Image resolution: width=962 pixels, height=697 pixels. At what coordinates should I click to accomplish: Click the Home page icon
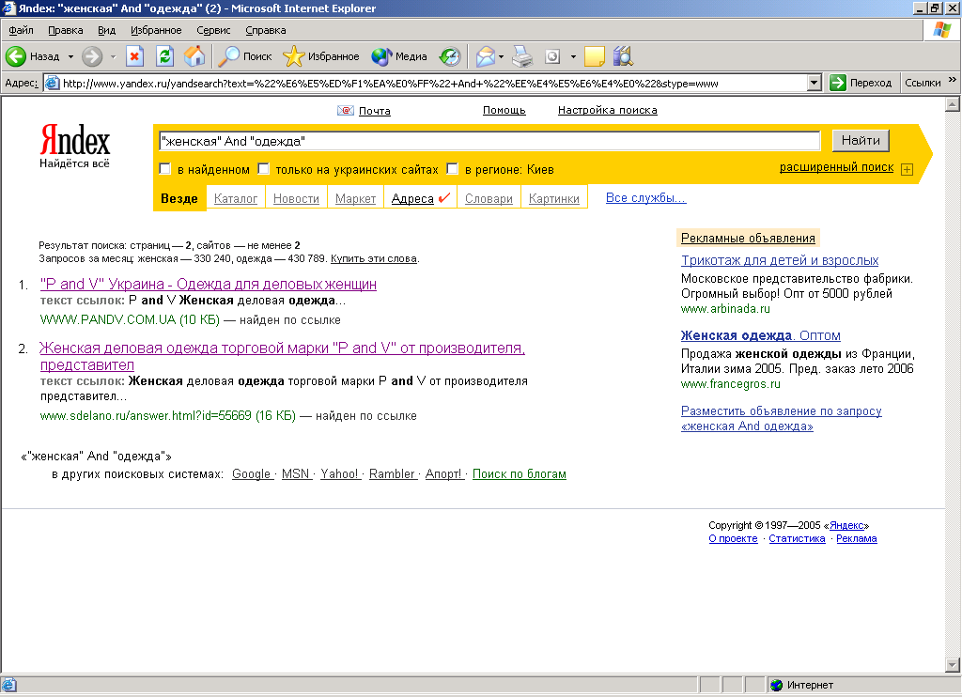(194, 56)
